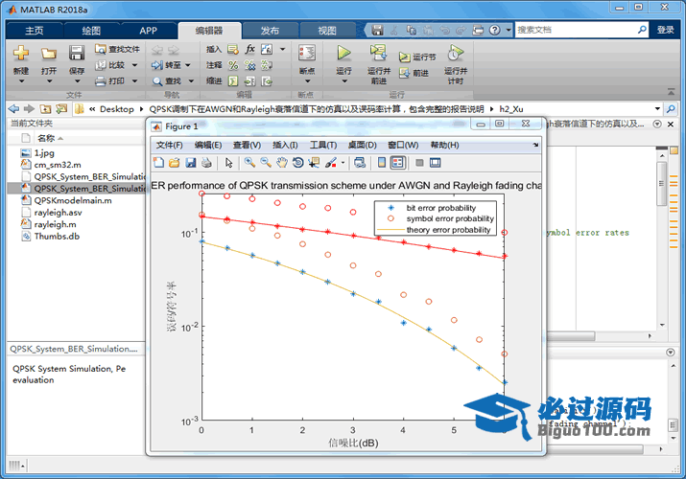Expand the address bar path dropdown

(x=657, y=108)
